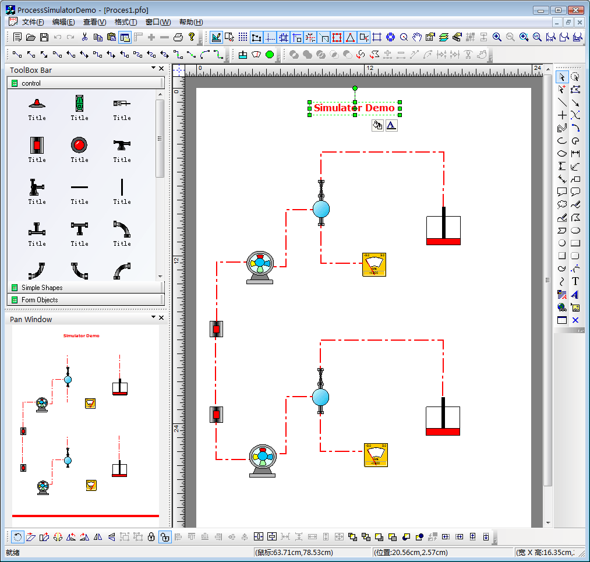Click the red round button shape in toolbox
Image resolution: width=590 pixels, height=562 pixels.
(79, 144)
